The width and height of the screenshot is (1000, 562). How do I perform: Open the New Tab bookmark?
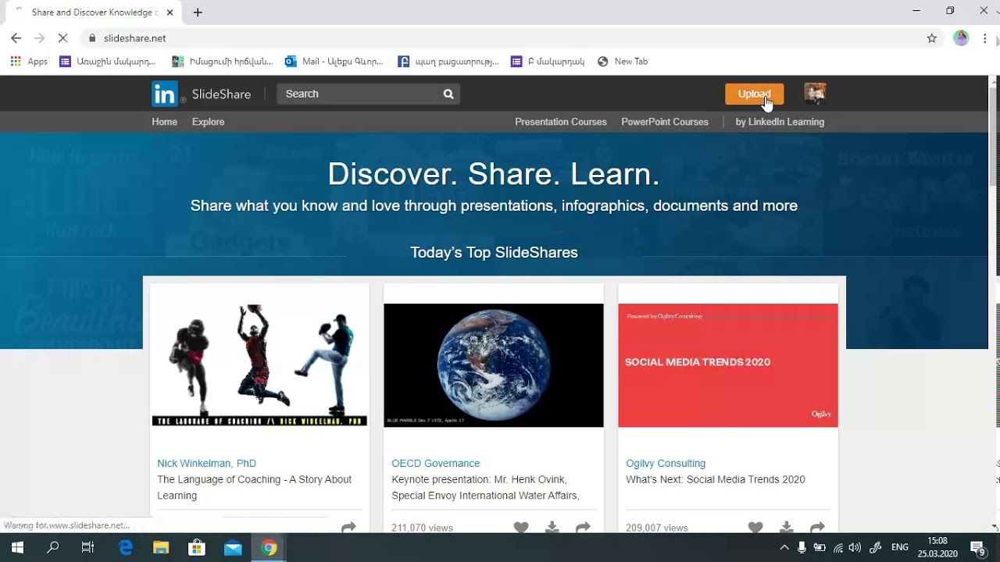coord(623,62)
